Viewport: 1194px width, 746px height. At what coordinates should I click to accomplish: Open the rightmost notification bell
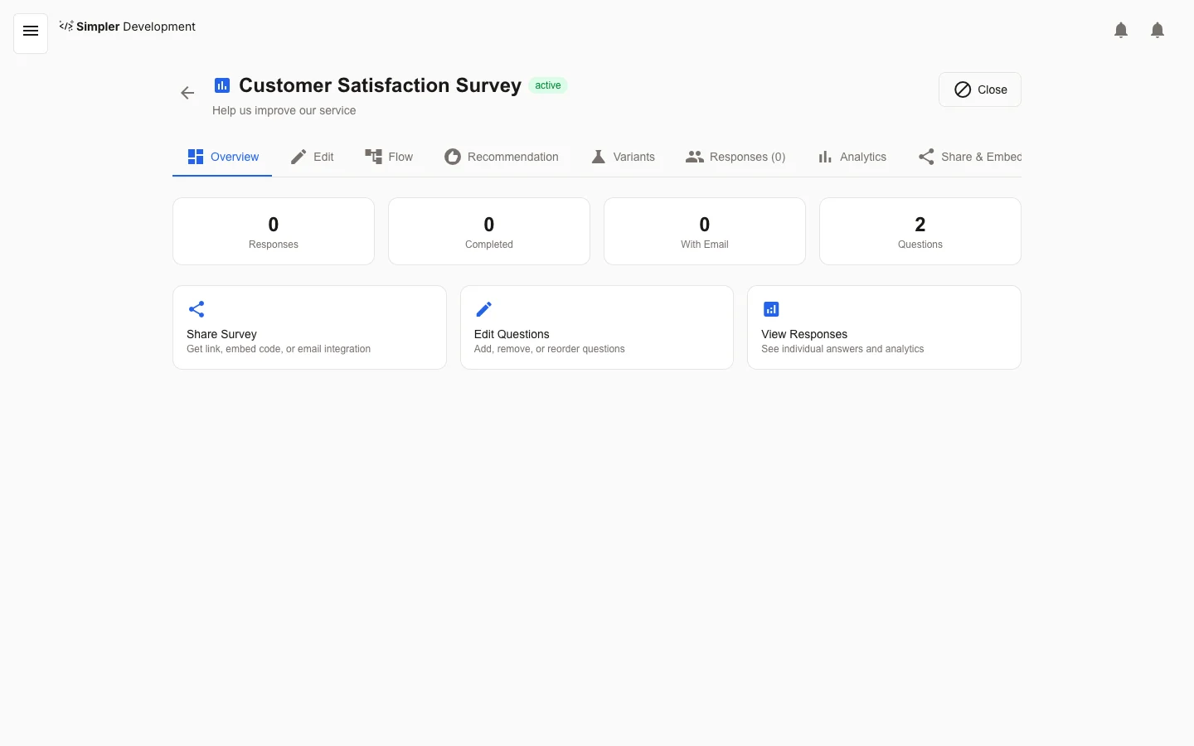pos(1158,31)
